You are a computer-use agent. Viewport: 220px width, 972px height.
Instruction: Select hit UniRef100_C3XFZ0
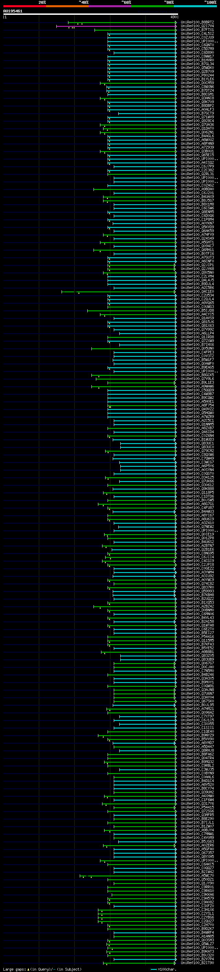(197, 905)
